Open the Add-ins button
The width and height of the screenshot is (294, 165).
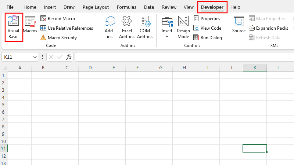tap(110, 27)
